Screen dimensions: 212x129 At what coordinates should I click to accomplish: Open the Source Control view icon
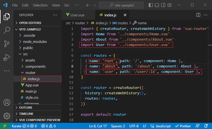(7, 44)
